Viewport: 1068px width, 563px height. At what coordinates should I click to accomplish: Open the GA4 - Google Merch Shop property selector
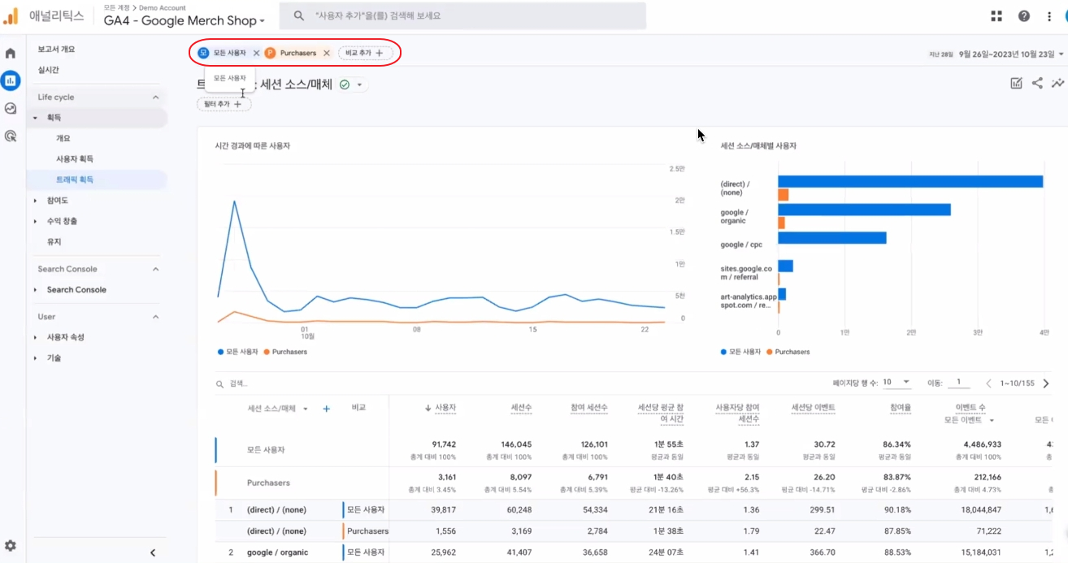point(185,21)
